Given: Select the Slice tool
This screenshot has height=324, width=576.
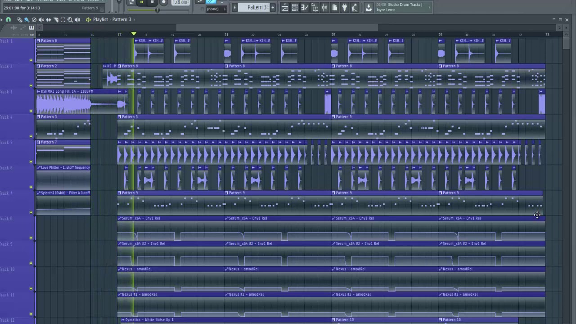Looking at the screenshot, I should point(55,19).
